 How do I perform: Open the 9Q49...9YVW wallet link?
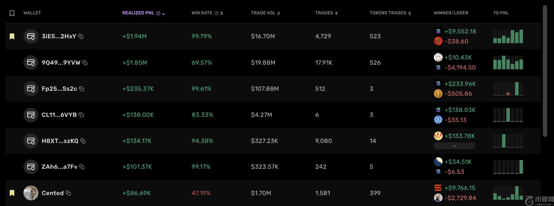coord(61,63)
